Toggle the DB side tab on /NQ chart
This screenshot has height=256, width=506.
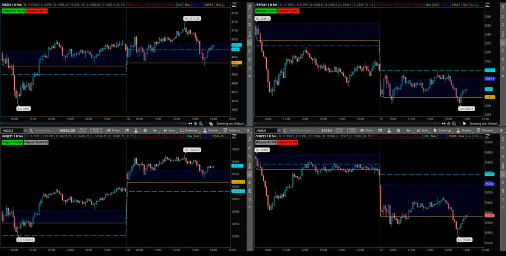250,191
